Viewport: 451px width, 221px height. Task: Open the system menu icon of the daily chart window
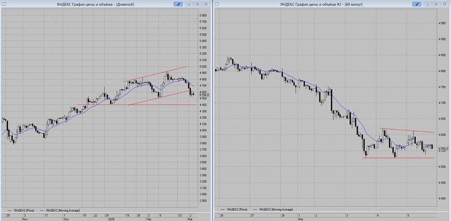click(3, 4)
